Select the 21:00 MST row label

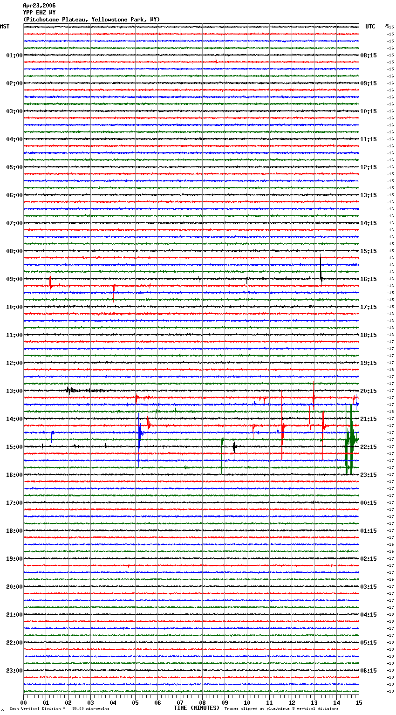[x=14, y=615]
